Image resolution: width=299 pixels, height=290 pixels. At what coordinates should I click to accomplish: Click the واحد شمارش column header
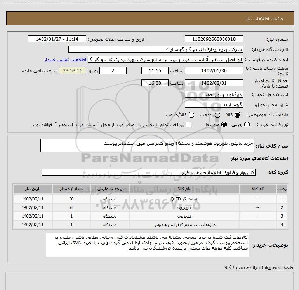[x=110, y=189]
